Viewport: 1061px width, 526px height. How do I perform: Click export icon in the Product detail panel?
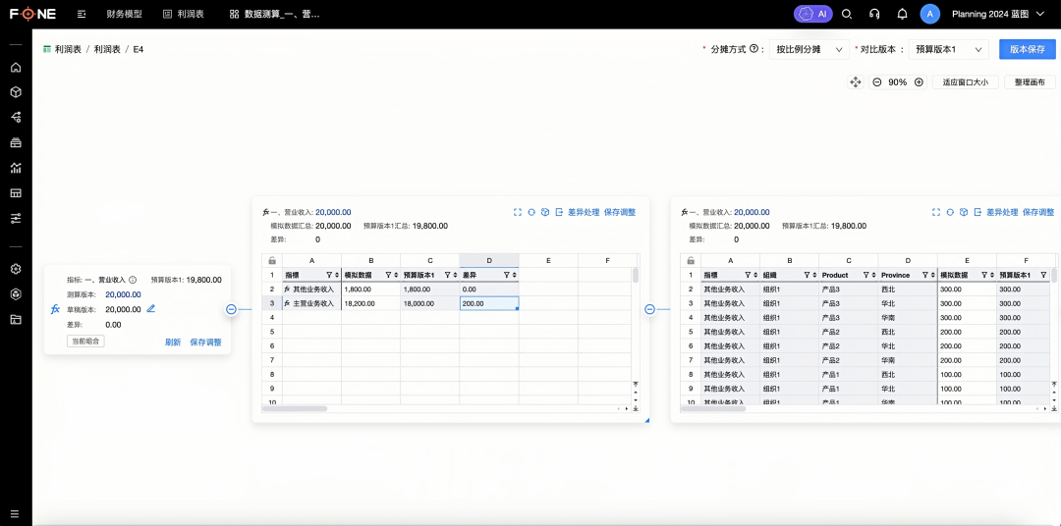coord(977,212)
